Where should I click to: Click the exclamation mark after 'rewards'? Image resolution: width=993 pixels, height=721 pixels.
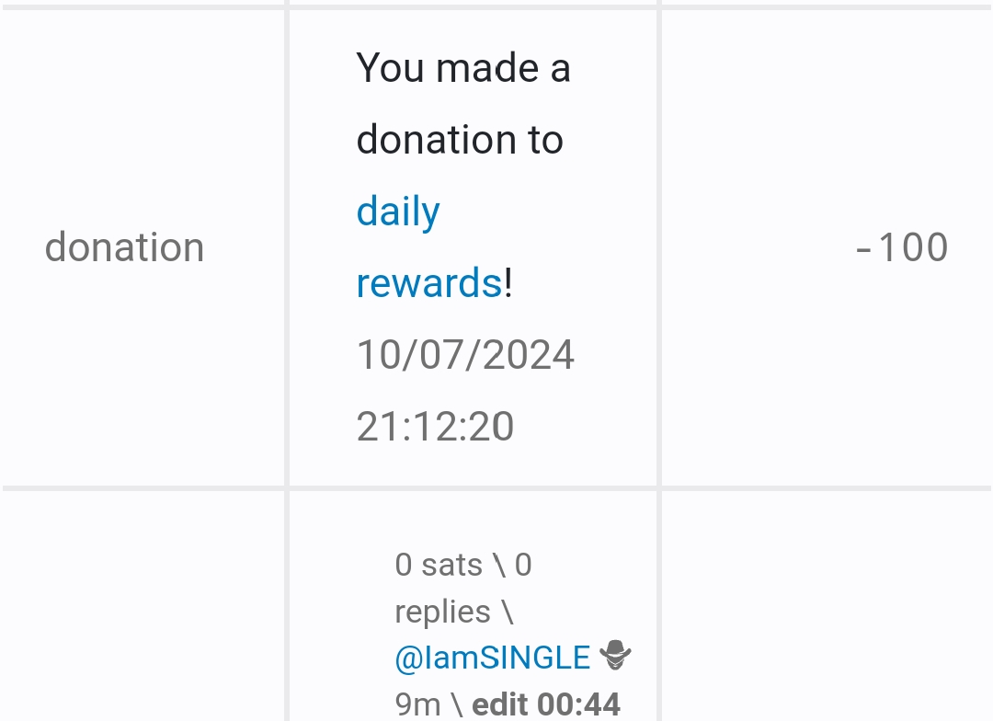pyautogui.click(x=508, y=283)
